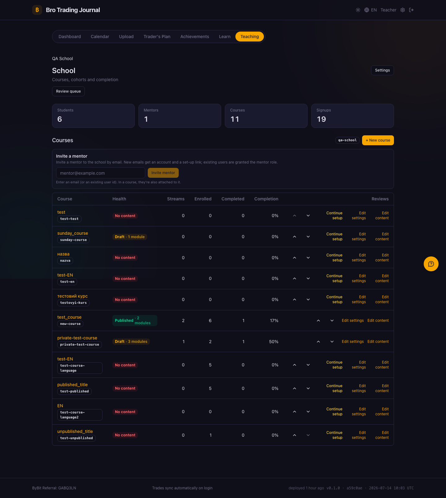Open published_title course link
The height and width of the screenshot is (498, 446).
[72, 385]
